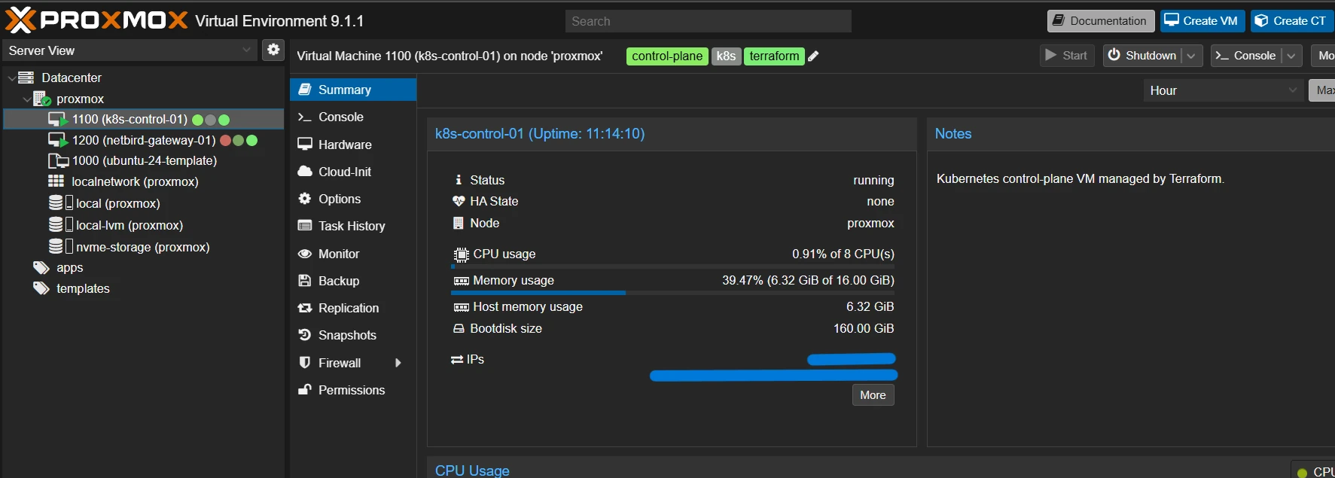Open the Summary tab
Screen dimensions: 1335x478
[x=353, y=90]
